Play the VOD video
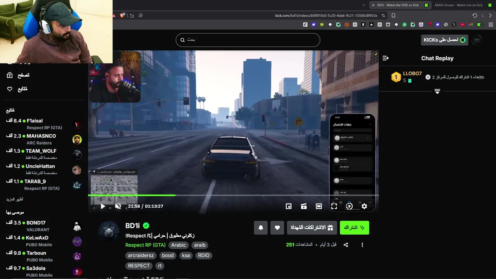Image resolution: width=496 pixels, height=279 pixels. (x=103, y=207)
